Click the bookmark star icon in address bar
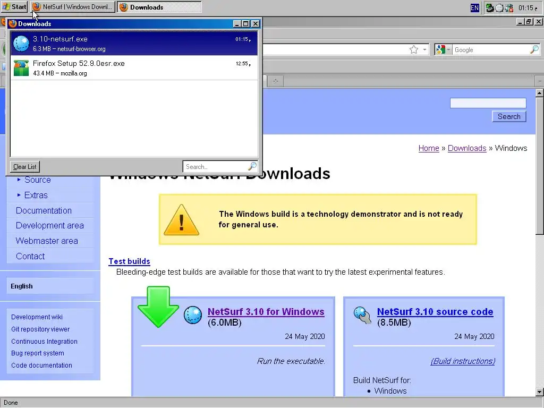Viewport: 544px width, 408px height. pyautogui.click(x=414, y=49)
